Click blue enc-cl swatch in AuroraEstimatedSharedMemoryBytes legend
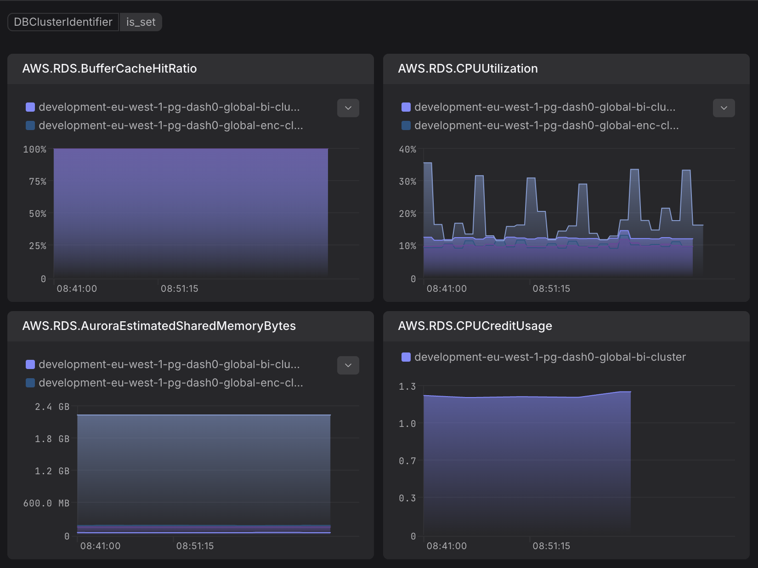758x568 pixels. coord(30,383)
